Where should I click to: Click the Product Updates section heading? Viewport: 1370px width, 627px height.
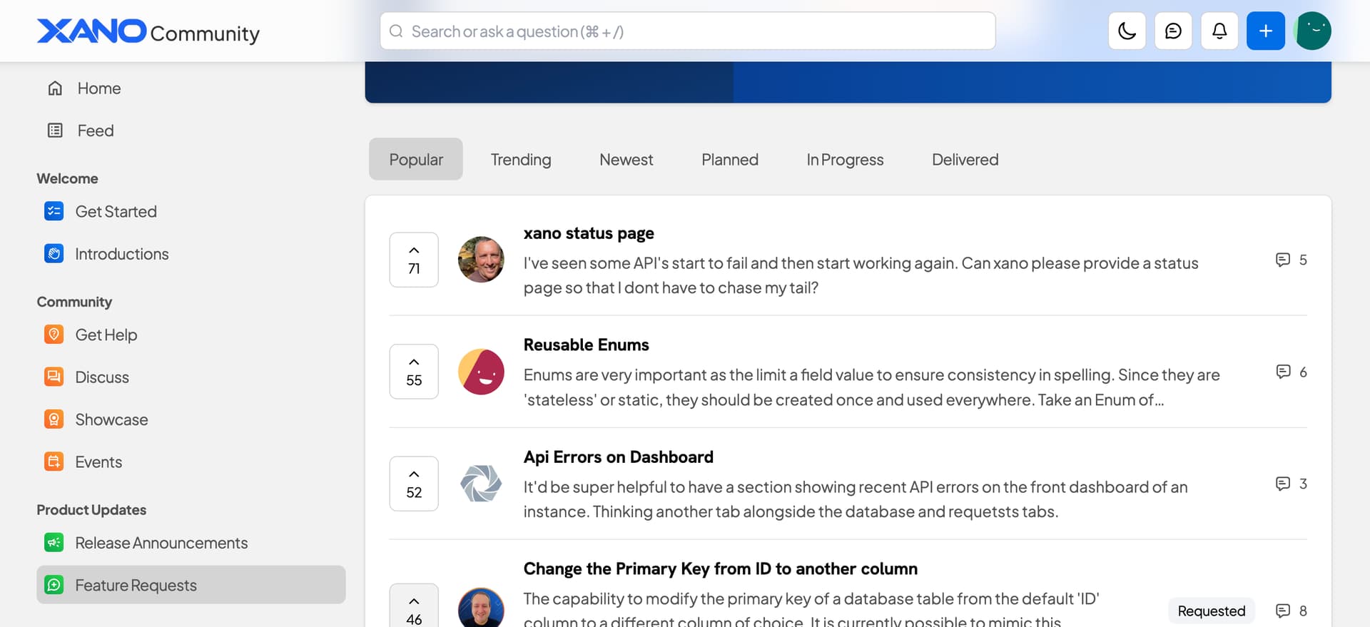coord(91,510)
